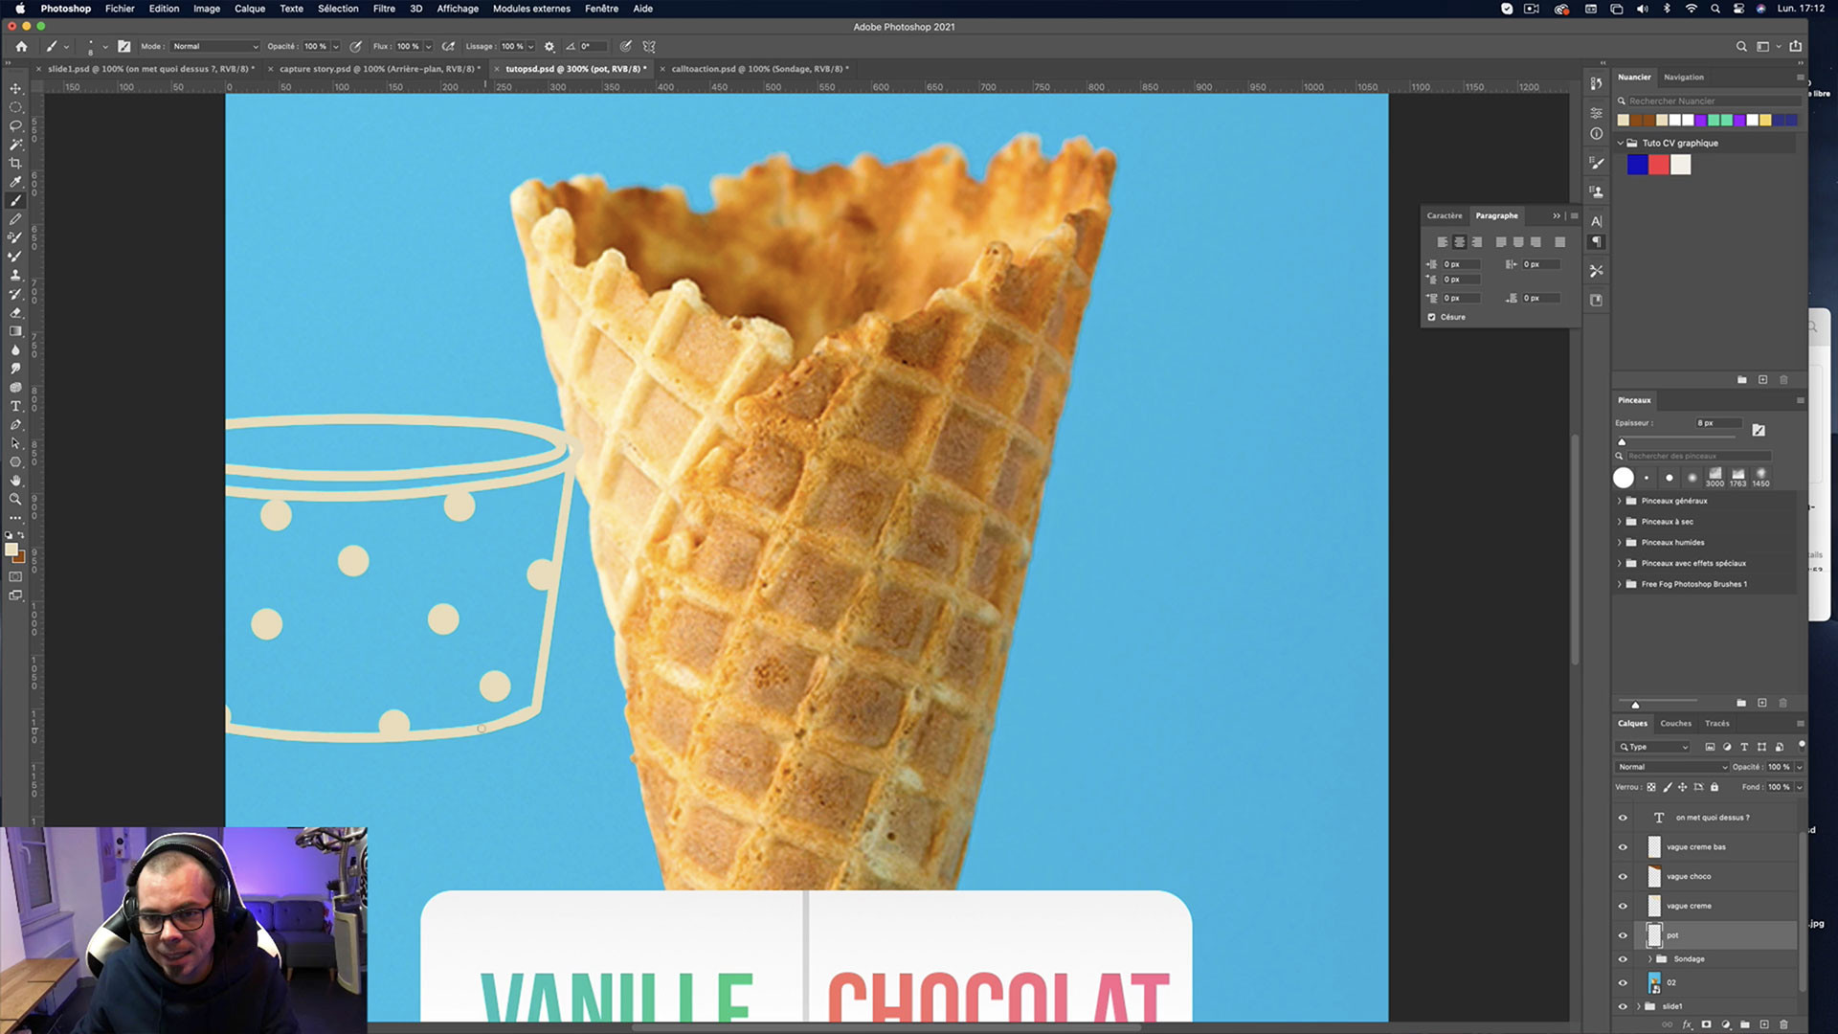
Task: Select the 'slide1' group row
Action: (x=1704, y=1006)
